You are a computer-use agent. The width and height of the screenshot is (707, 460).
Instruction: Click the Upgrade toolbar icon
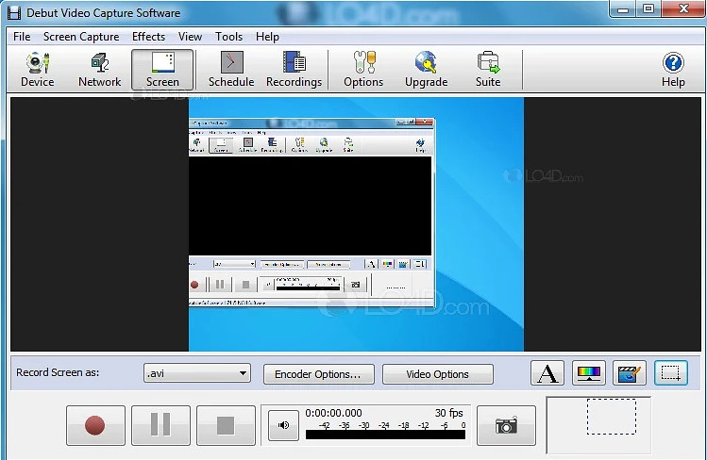pyautogui.click(x=426, y=70)
